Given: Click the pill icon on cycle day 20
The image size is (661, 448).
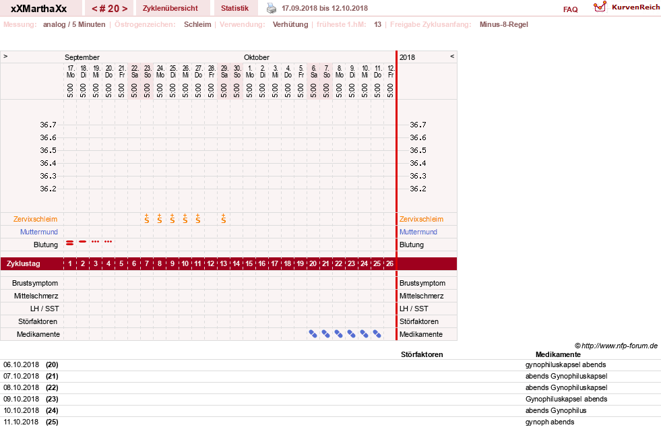Looking at the screenshot, I should [313, 334].
